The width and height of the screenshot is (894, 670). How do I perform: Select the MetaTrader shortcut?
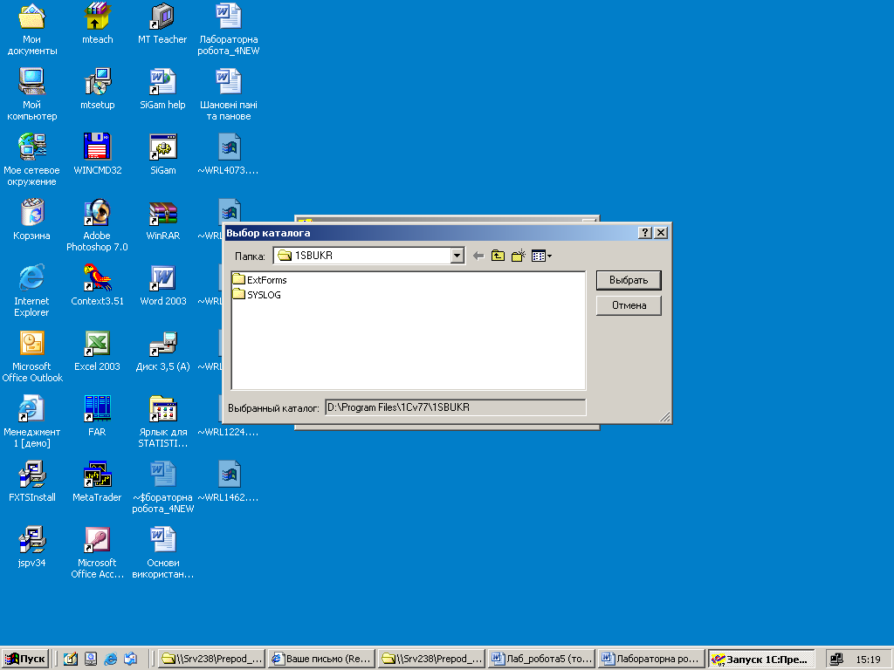coord(97,482)
